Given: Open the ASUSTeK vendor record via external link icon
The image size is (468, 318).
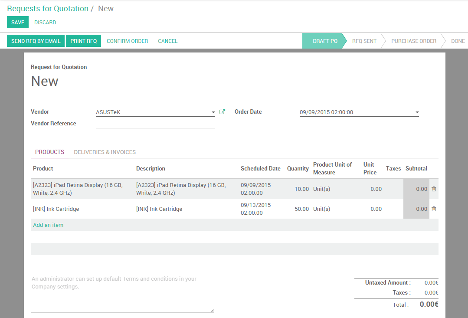Looking at the screenshot, I should coord(222,111).
